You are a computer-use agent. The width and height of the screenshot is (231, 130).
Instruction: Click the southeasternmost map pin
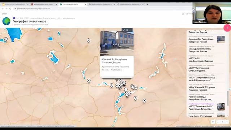point(144,101)
